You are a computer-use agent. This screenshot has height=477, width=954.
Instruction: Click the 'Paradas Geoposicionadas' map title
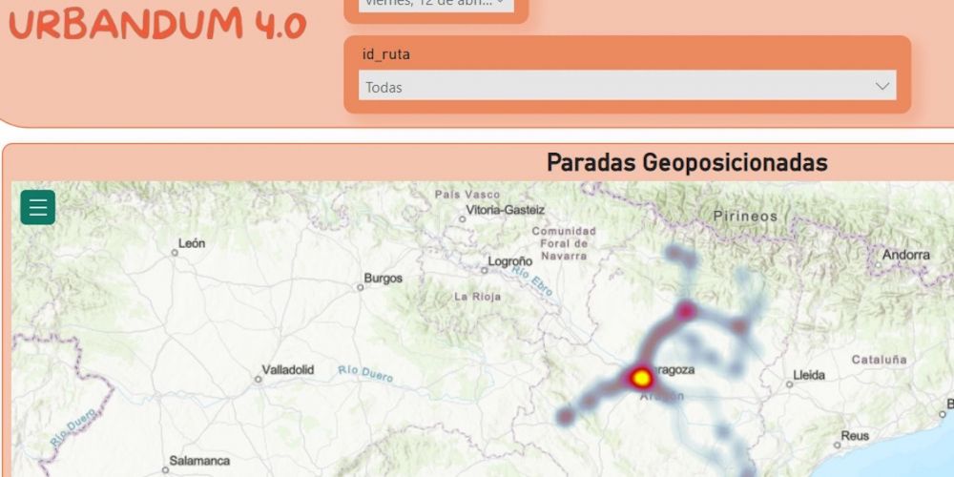(687, 163)
